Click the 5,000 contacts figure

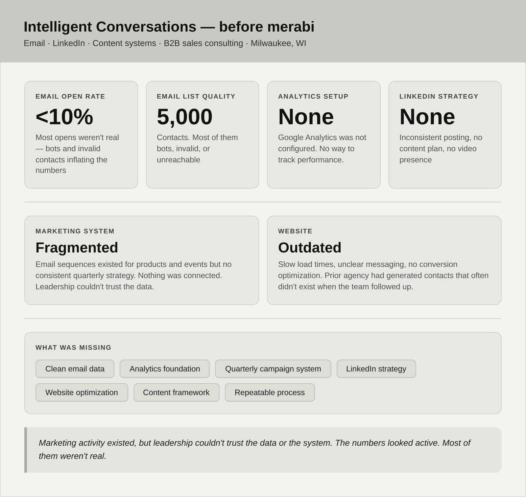click(x=185, y=117)
